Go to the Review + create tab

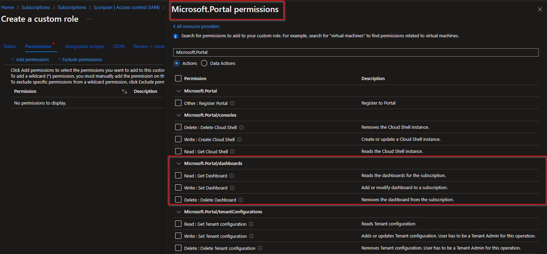(149, 46)
